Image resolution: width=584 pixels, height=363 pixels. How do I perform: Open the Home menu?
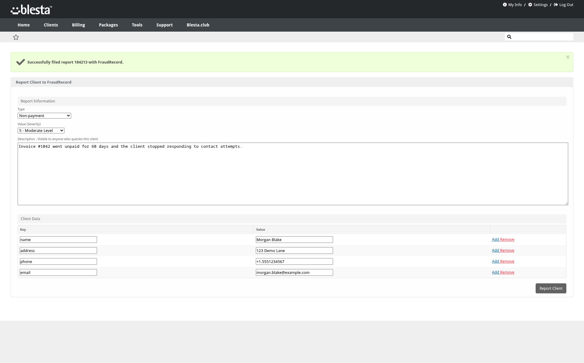24,25
